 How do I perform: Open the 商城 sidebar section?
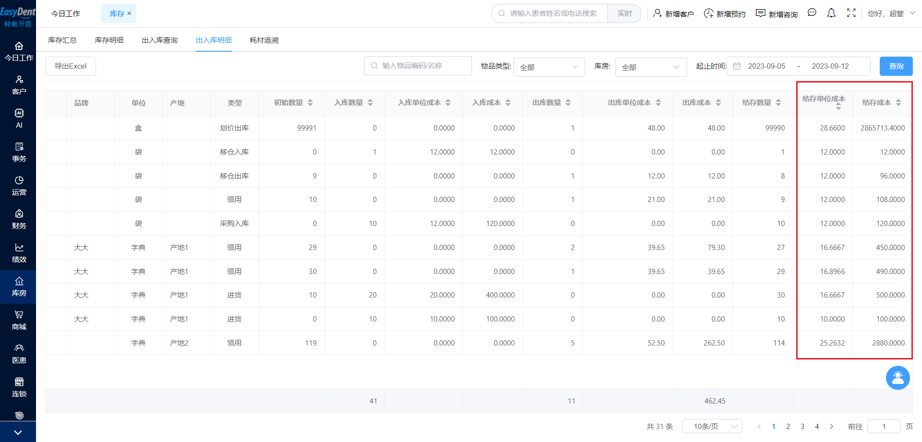pyautogui.click(x=19, y=321)
